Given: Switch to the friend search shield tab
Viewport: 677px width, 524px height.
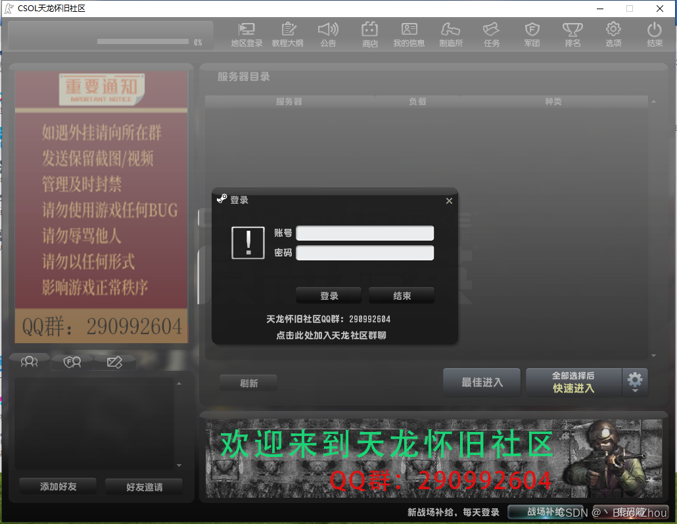Looking at the screenshot, I should [x=72, y=361].
